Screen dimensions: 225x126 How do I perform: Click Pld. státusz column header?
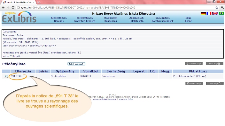pyautogui.click(x=198, y=71)
